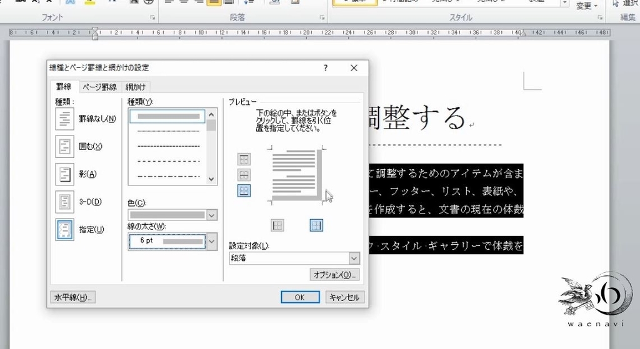Click the 指定(U) label
Screen dimensions: 640x349
[91, 230]
